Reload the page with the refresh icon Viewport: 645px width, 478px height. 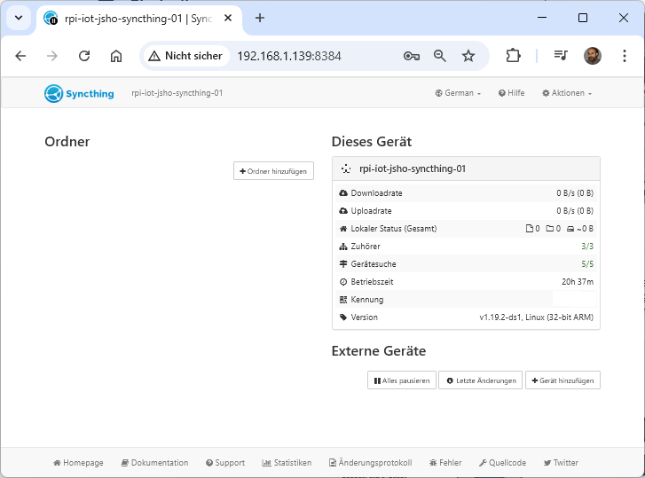coord(84,56)
